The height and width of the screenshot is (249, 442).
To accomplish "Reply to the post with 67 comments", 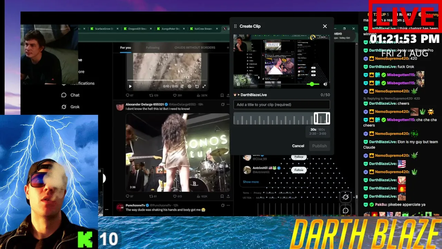I will click(x=129, y=95).
